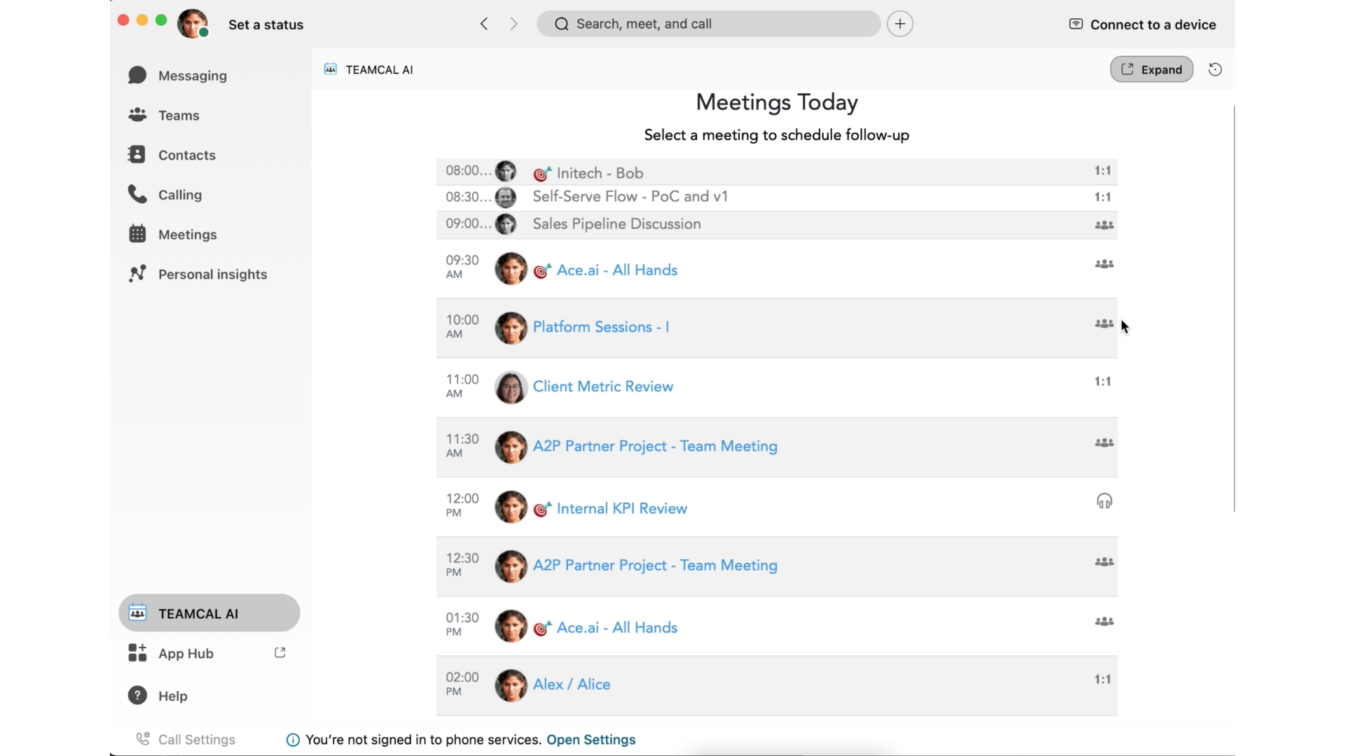Open Contacts in sidebar
The width and height of the screenshot is (1345, 756).
(x=172, y=155)
